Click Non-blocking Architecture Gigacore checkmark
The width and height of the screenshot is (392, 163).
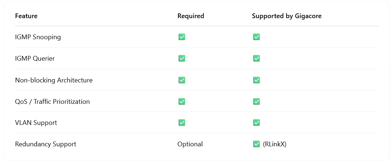click(256, 80)
